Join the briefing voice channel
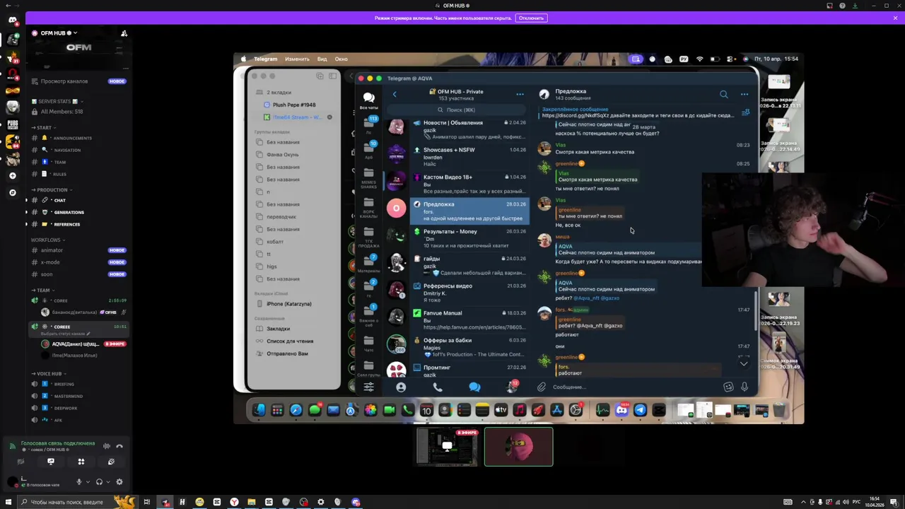 [x=78, y=384]
